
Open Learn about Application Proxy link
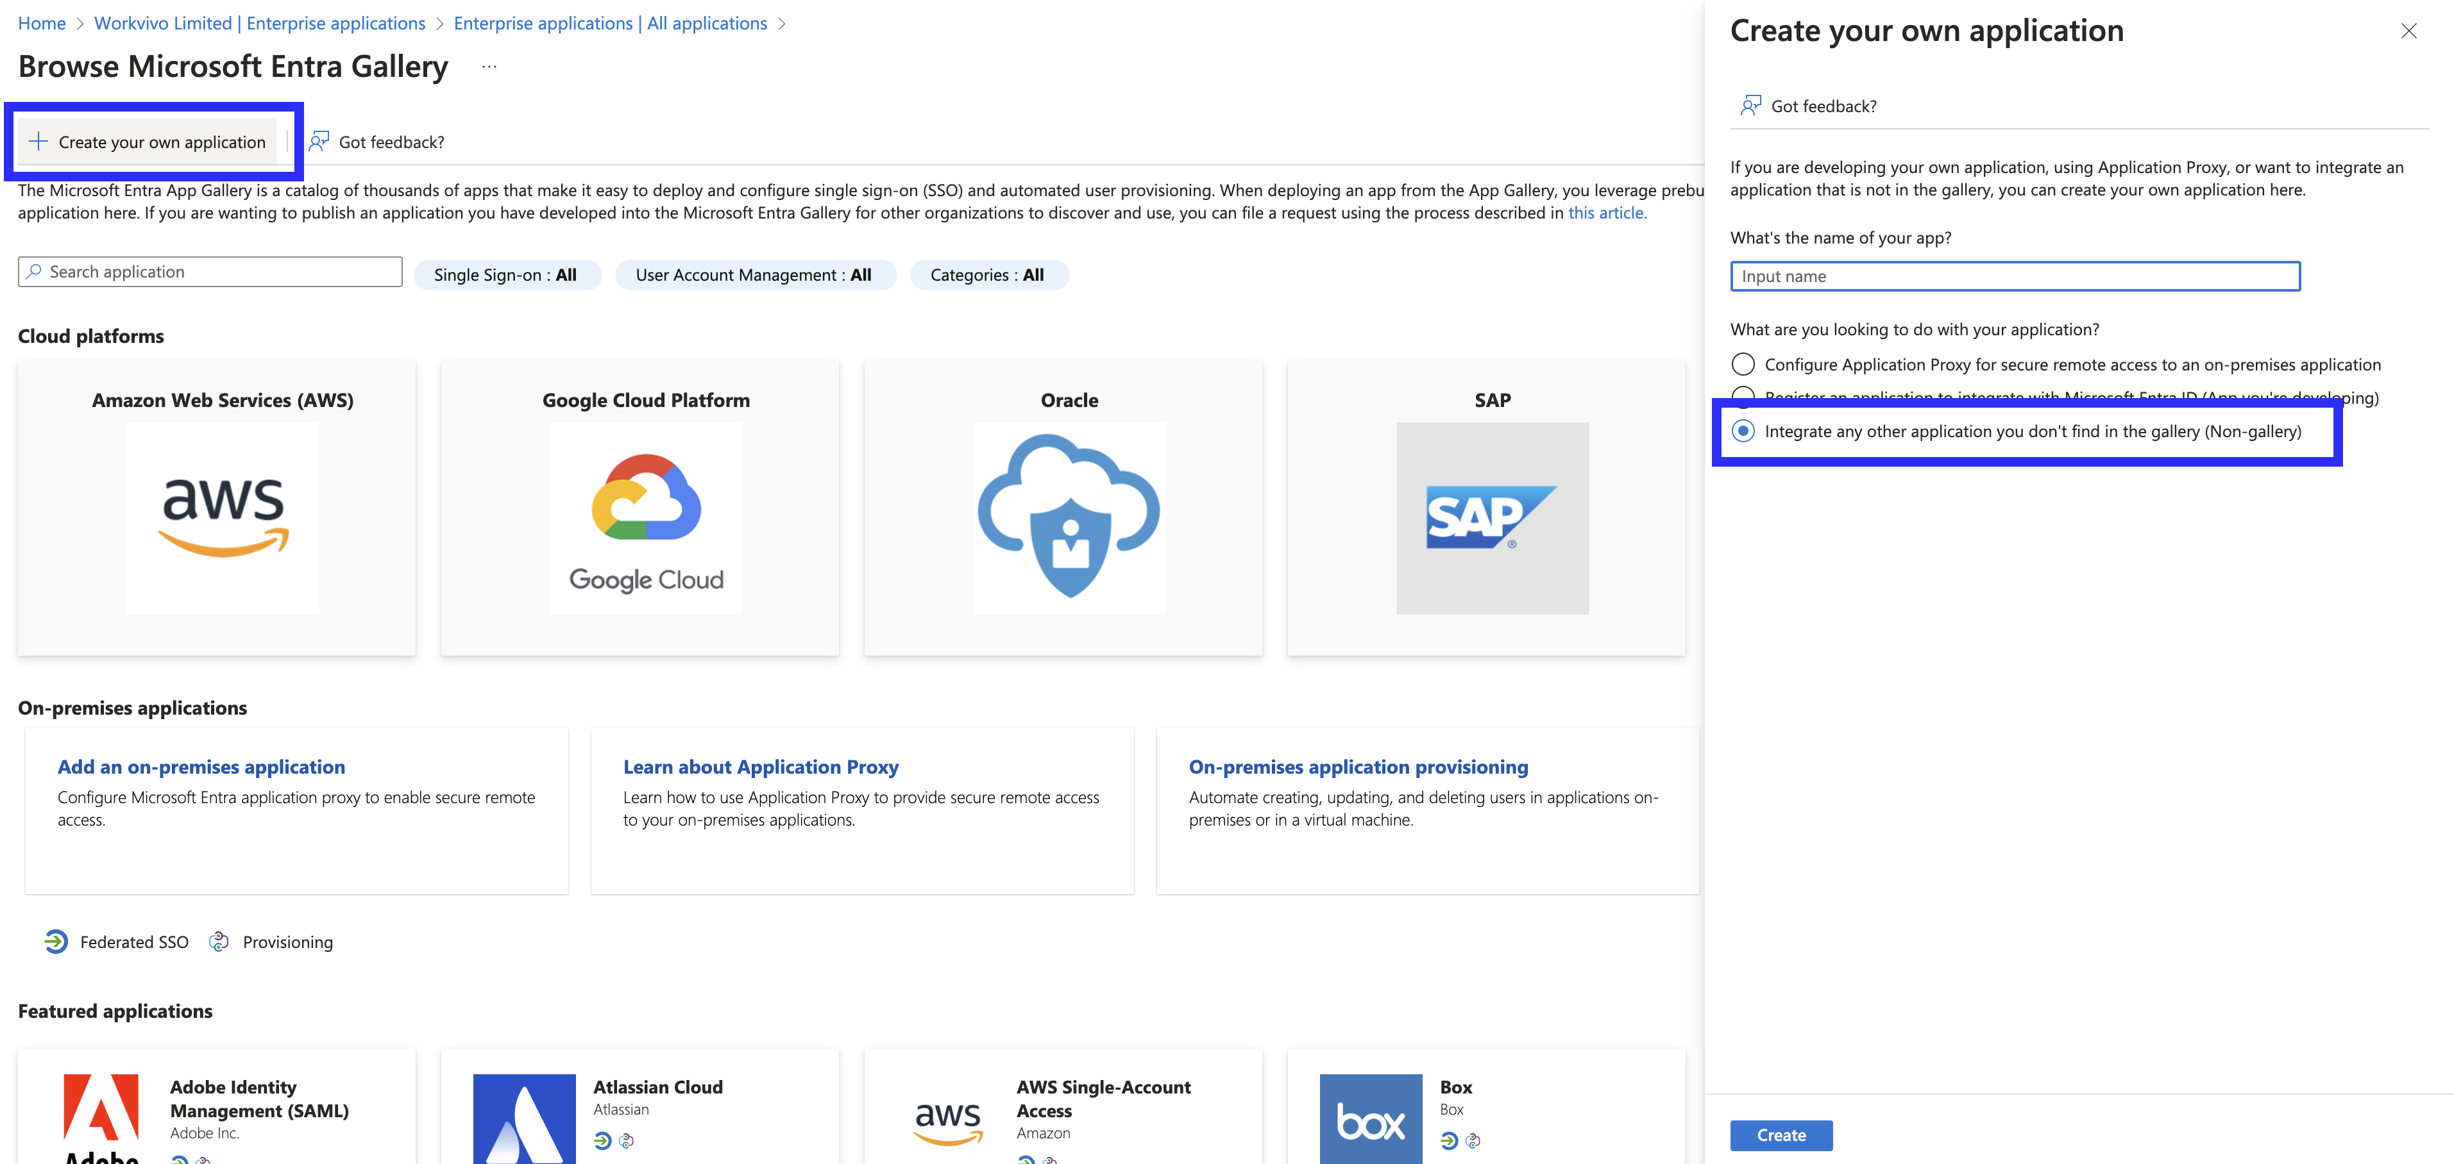[760, 766]
